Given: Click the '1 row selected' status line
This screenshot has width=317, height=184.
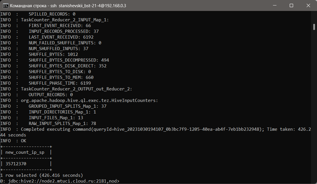Looking at the screenshot, I should [42, 175].
